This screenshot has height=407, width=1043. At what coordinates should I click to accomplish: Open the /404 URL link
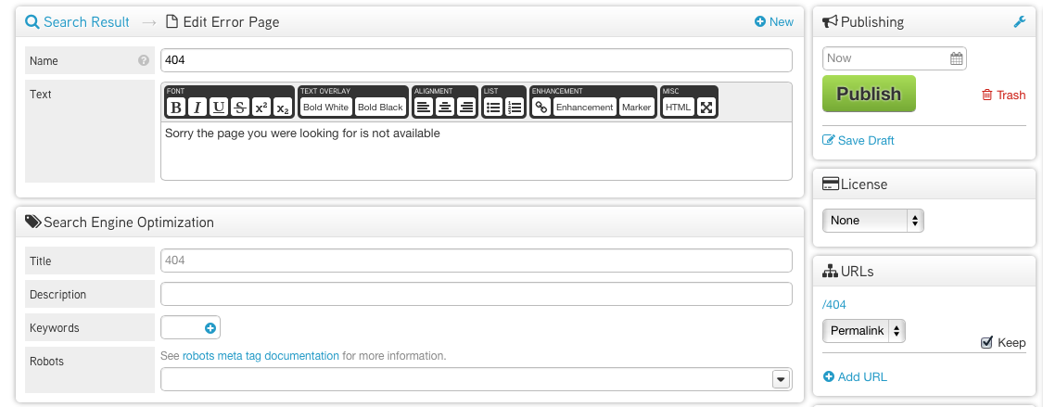pos(834,305)
